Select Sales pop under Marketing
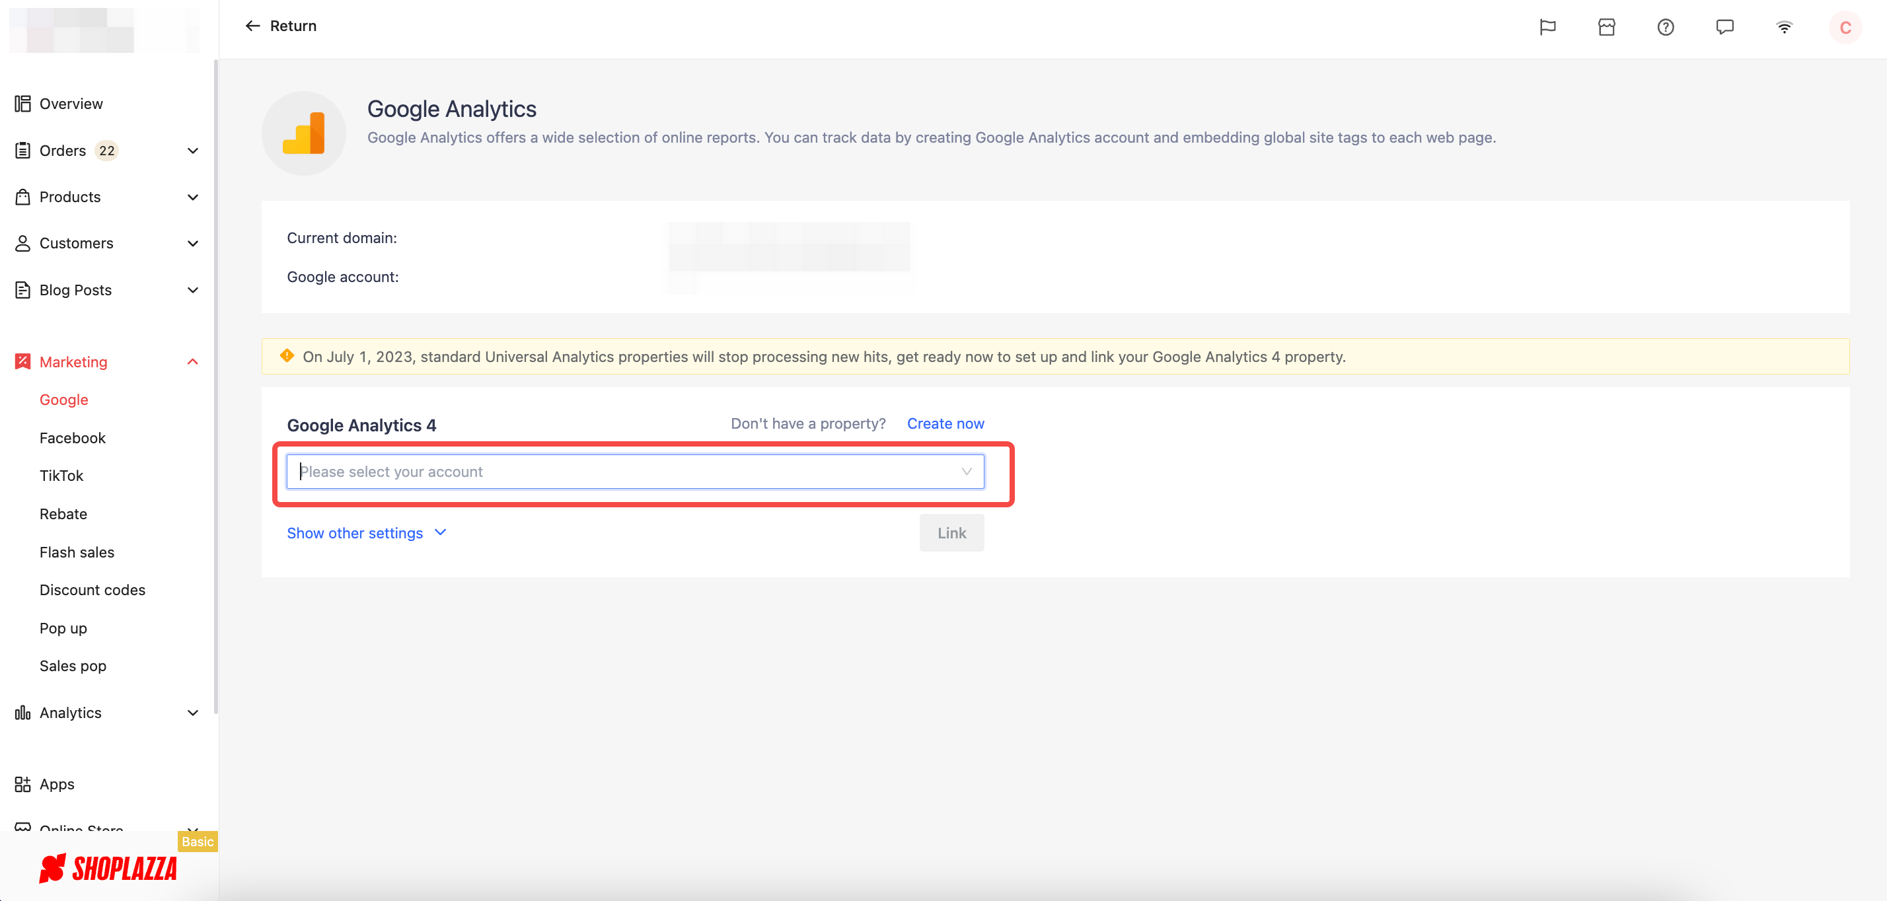Image resolution: width=1887 pixels, height=901 pixels. click(73, 665)
